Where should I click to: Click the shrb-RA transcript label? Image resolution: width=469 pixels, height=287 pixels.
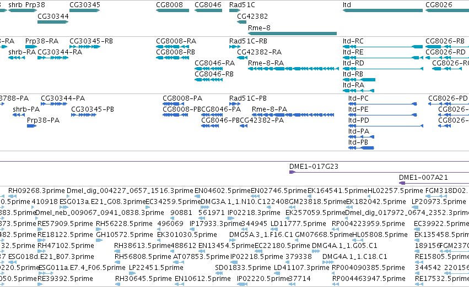point(22,52)
